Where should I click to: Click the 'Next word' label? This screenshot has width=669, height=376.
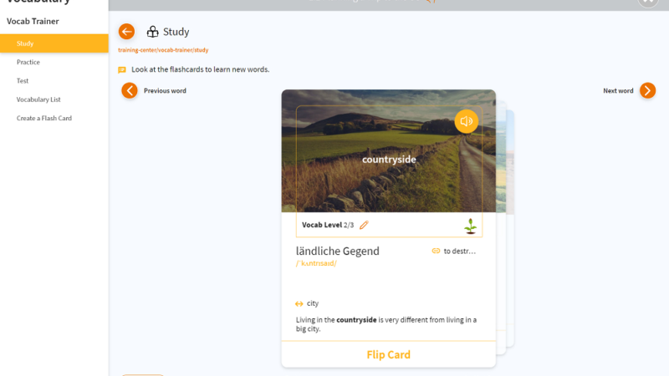618,91
